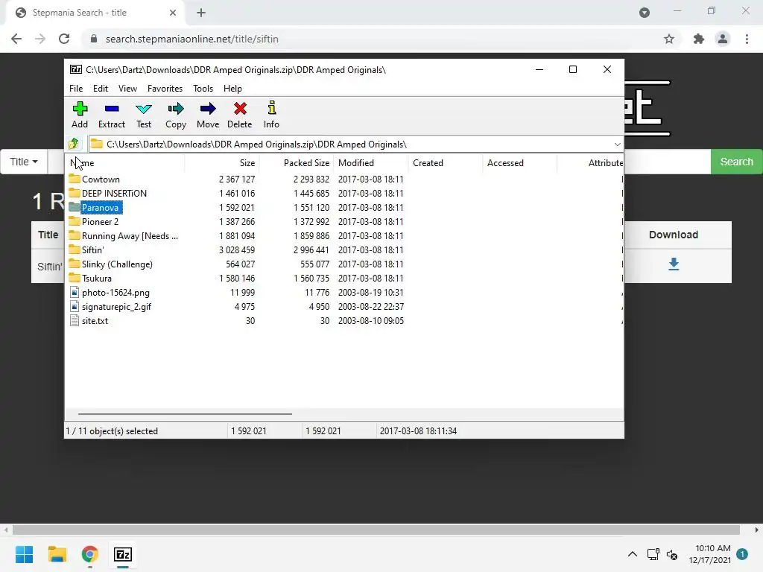Click the blue download arrow in browser

click(674, 264)
